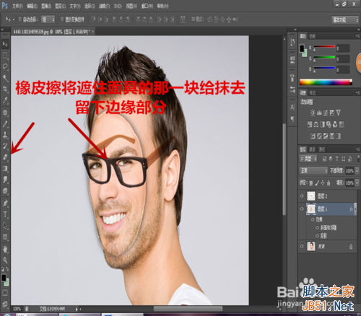Add a Levels adjustment from Adjustments panel

tap(319, 113)
